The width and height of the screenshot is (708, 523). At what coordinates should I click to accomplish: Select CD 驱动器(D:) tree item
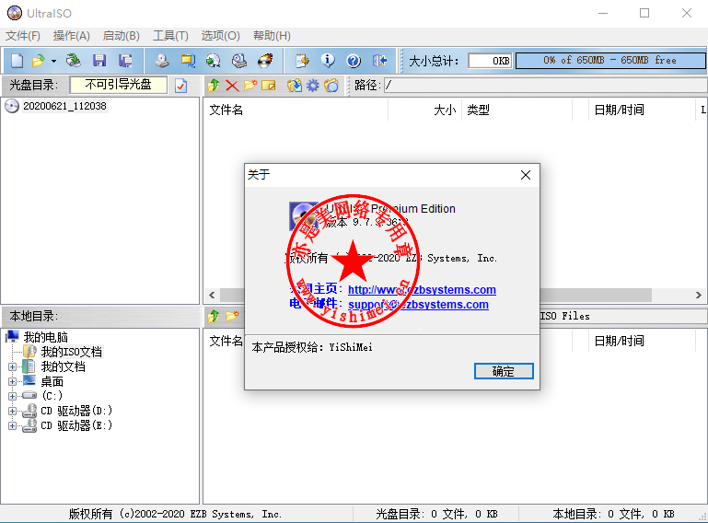click(76, 411)
